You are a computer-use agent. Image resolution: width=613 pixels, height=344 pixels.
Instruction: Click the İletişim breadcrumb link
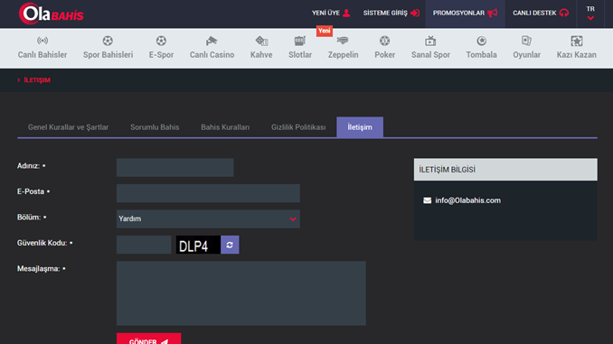pos(37,80)
